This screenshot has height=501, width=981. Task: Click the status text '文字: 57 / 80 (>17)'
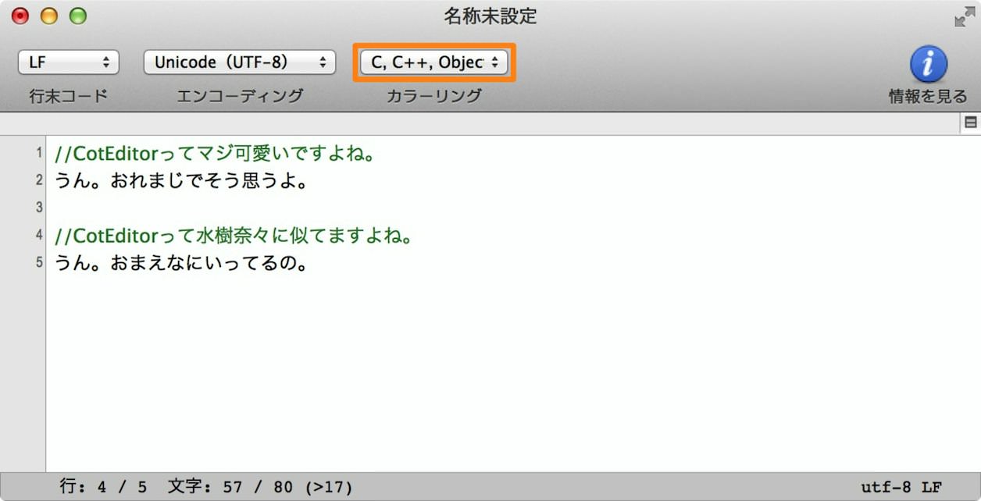tap(260, 487)
